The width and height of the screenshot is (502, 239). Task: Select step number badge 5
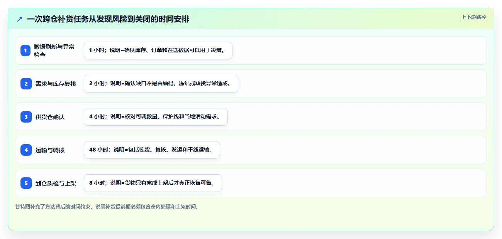tap(25, 183)
